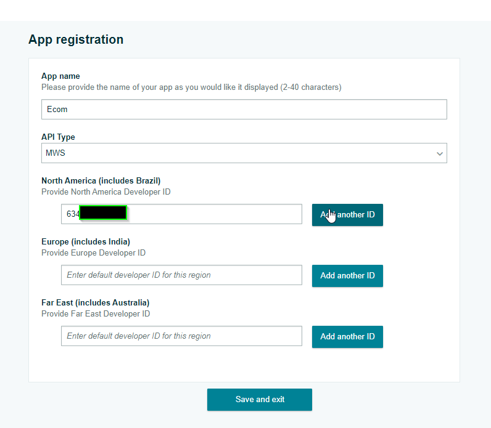Click the North America Developer ID input
Viewport: 491px width, 428px height.
pos(210,214)
